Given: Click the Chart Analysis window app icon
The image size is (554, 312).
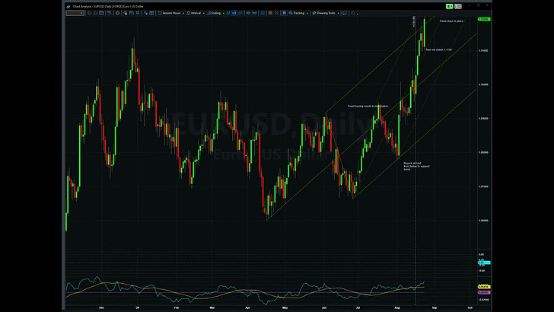Looking at the screenshot, I should 68,6.
